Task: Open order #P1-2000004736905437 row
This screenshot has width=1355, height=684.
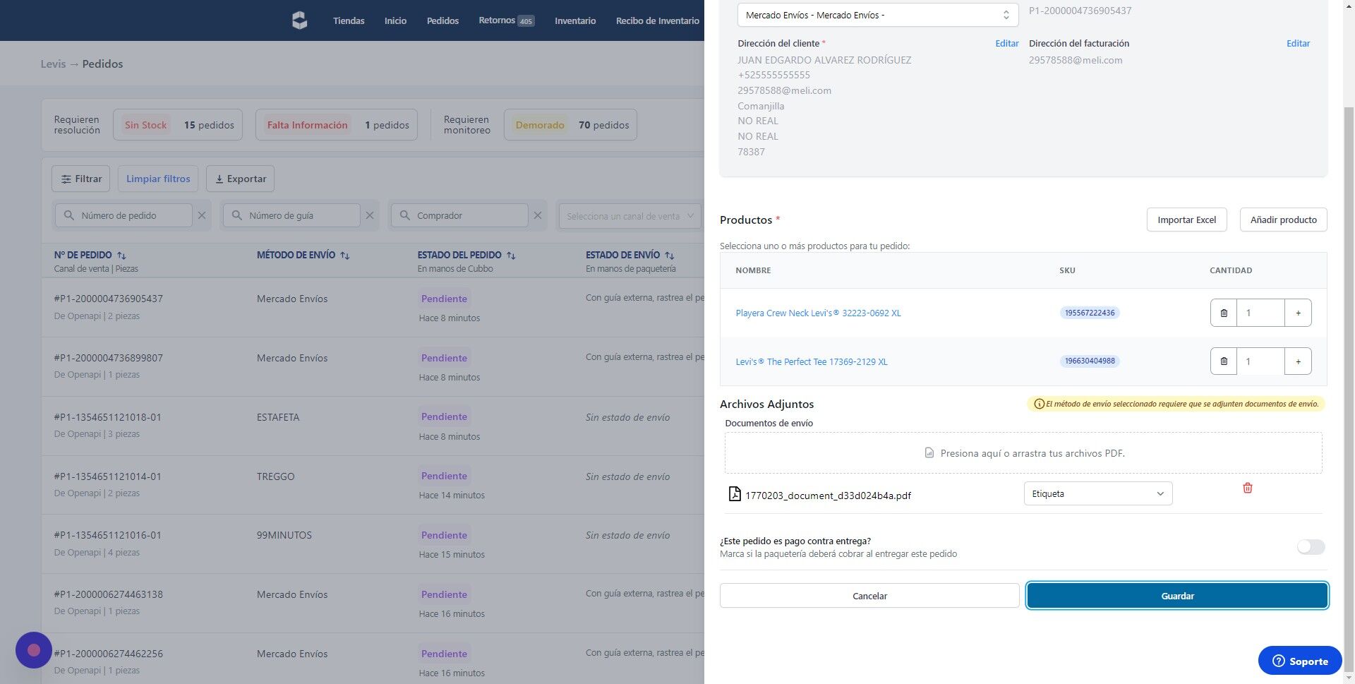Action: point(373,307)
